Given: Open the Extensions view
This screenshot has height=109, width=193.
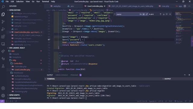Looking at the screenshot, I should pyautogui.click(x=3, y=37).
